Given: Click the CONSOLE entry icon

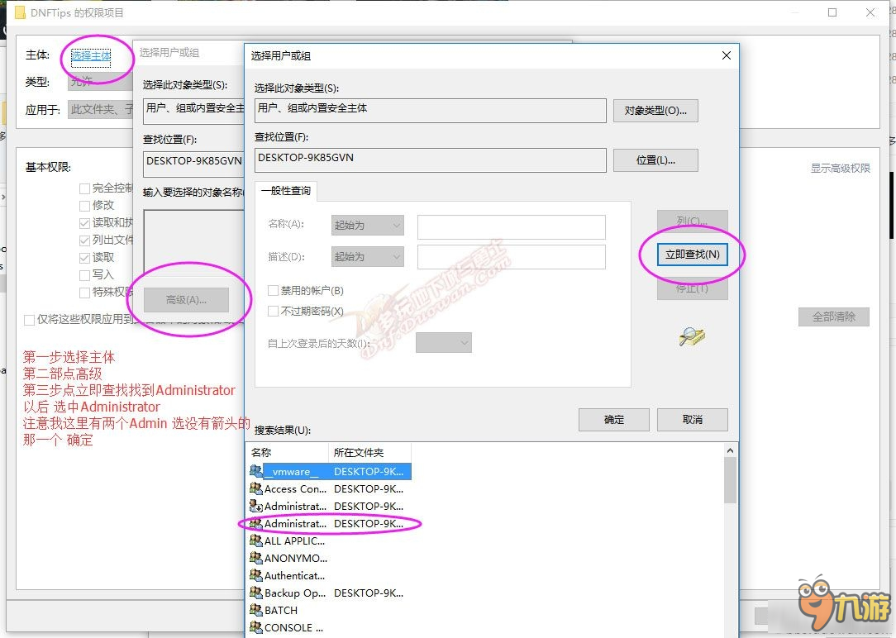Looking at the screenshot, I should [256, 627].
